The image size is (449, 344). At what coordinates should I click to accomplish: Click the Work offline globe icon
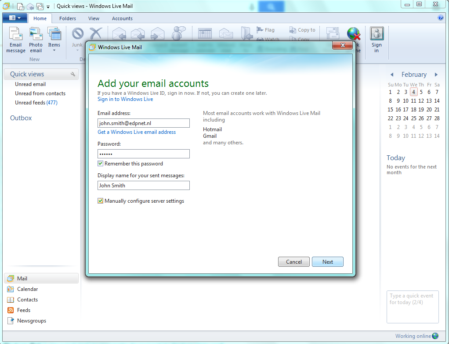point(354,33)
